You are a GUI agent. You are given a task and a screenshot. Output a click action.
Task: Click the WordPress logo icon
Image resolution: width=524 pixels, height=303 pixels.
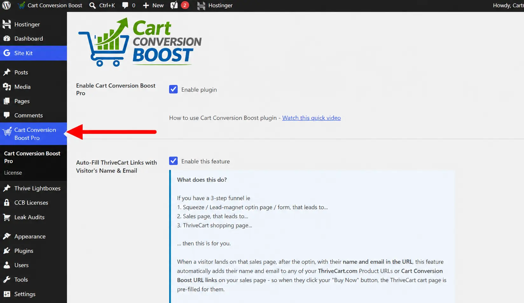[x=6, y=5]
